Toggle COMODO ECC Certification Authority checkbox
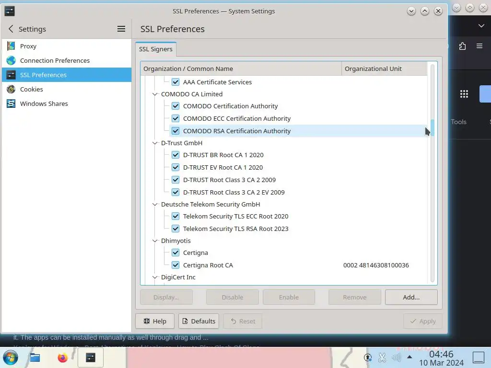 (x=175, y=119)
